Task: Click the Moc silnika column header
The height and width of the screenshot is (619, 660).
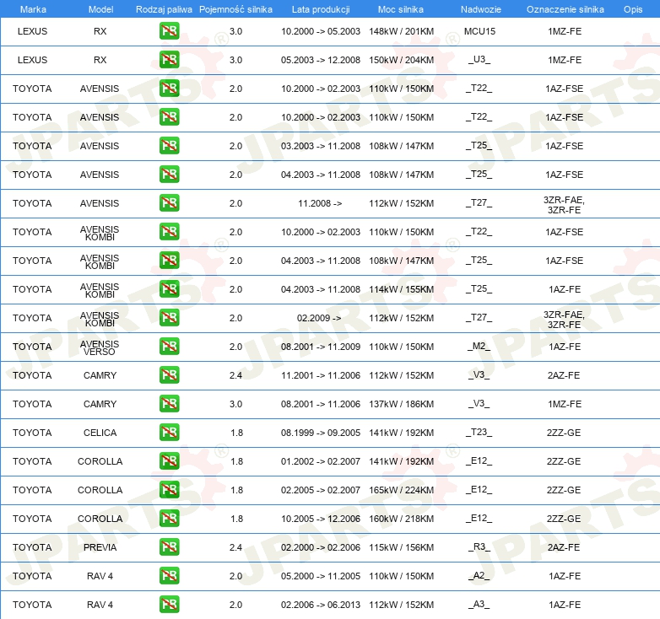Action: pyautogui.click(x=401, y=9)
